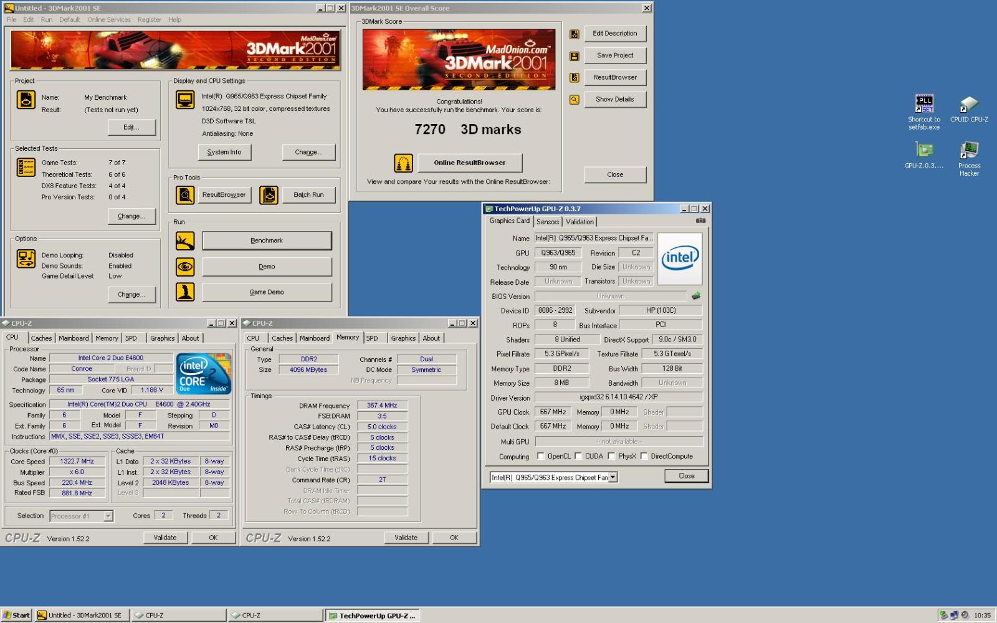The height and width of the screenshot is (623, 997).
Task: Click Validate in the left CPU-Z window
Action: coord(165,538)
